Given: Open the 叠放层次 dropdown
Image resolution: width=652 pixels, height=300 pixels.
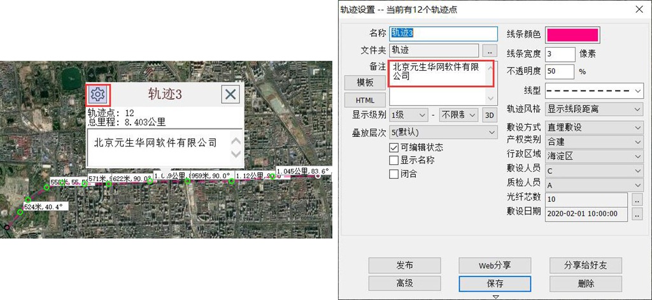Looking at the screenshot, I should click(443, 132).
